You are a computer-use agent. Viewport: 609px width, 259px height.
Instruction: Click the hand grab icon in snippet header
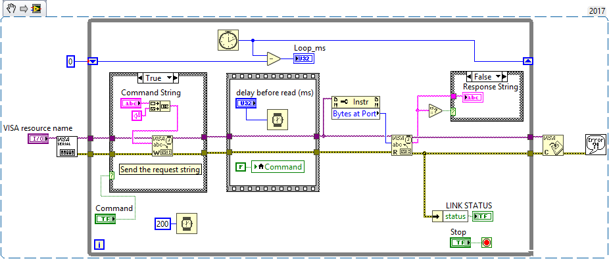(x=11, y=8)
